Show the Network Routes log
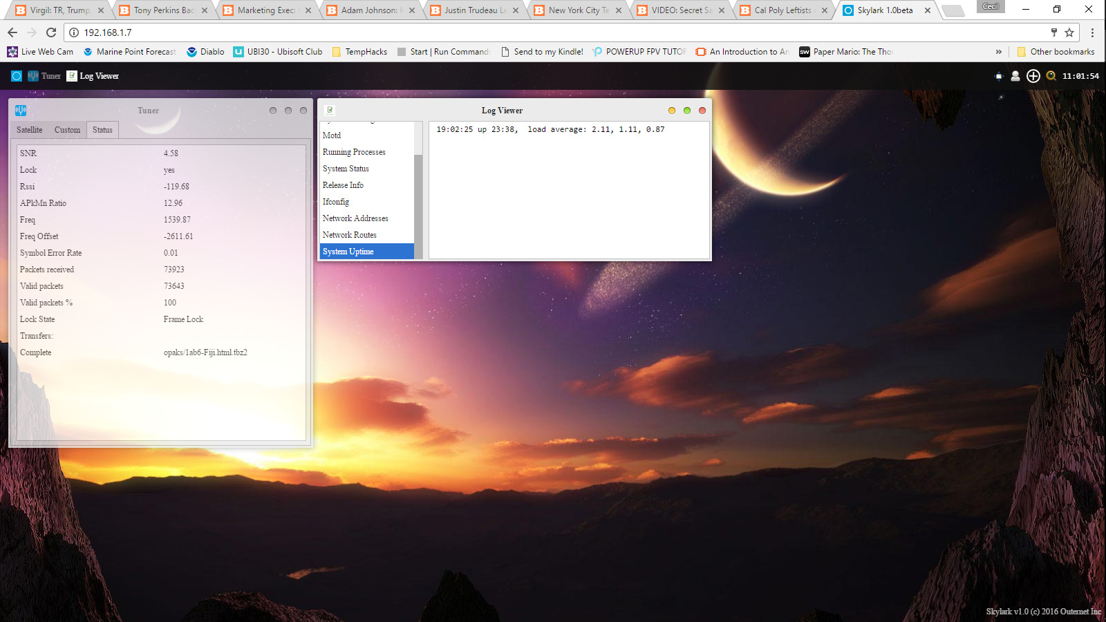The height and width of the screenshot is (622, 1106). click(349, 235)
